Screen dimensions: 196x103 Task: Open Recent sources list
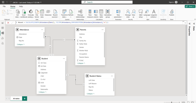point(55,14)
